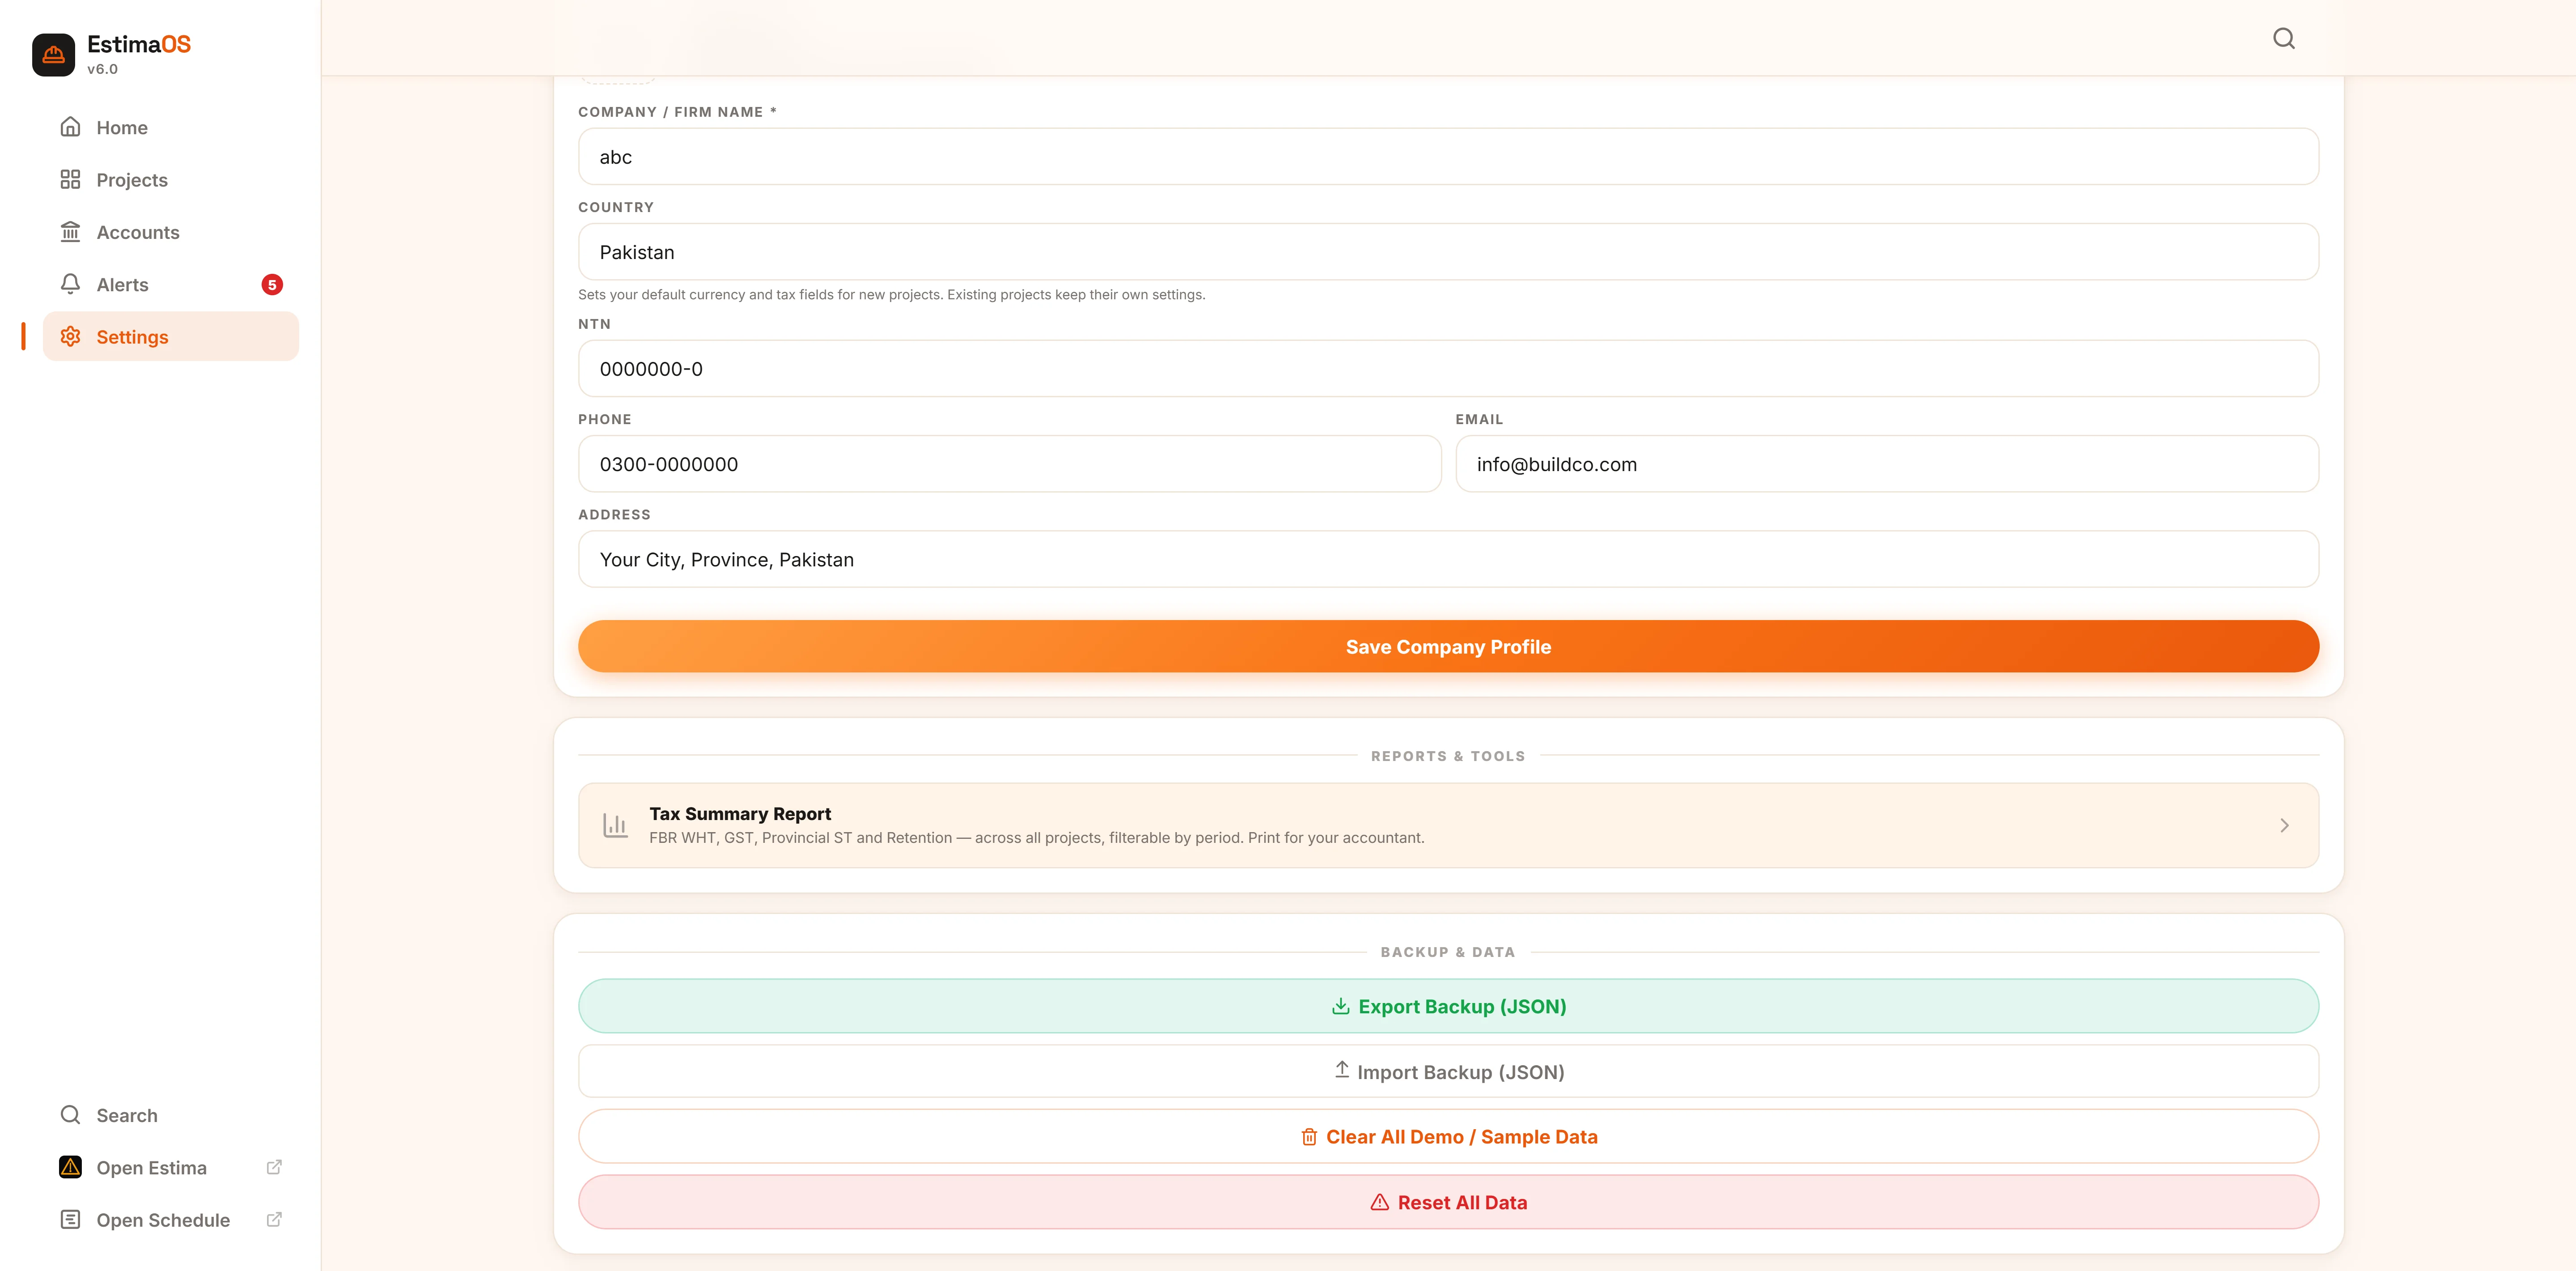Click the external link icon next to Open Schedule
2576x1271 pixels.
pyautogui.click(x=274, y=1219)
